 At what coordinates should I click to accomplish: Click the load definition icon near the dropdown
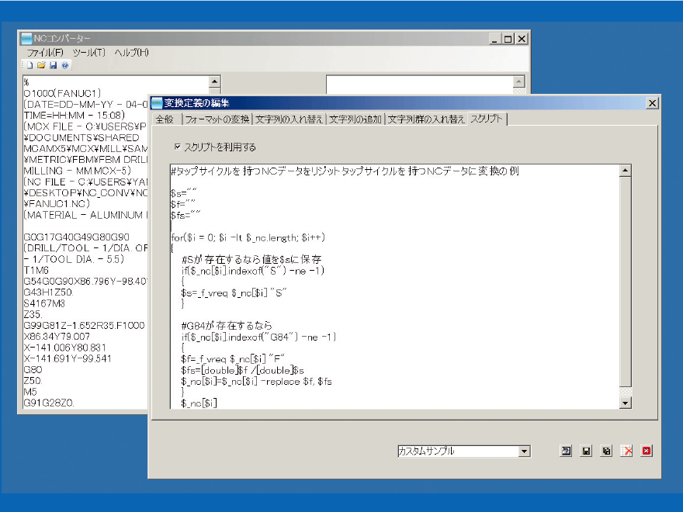565,450
